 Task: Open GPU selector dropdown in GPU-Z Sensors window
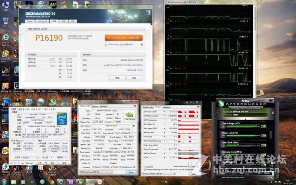pos(159,174)
